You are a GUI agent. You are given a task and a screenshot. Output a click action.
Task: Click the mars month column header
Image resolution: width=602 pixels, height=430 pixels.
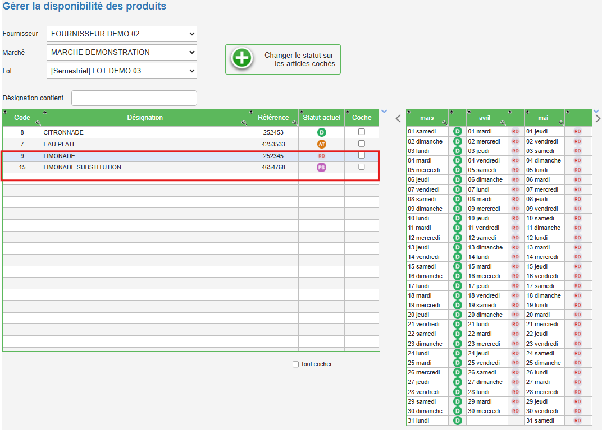[x=427, y=118]
